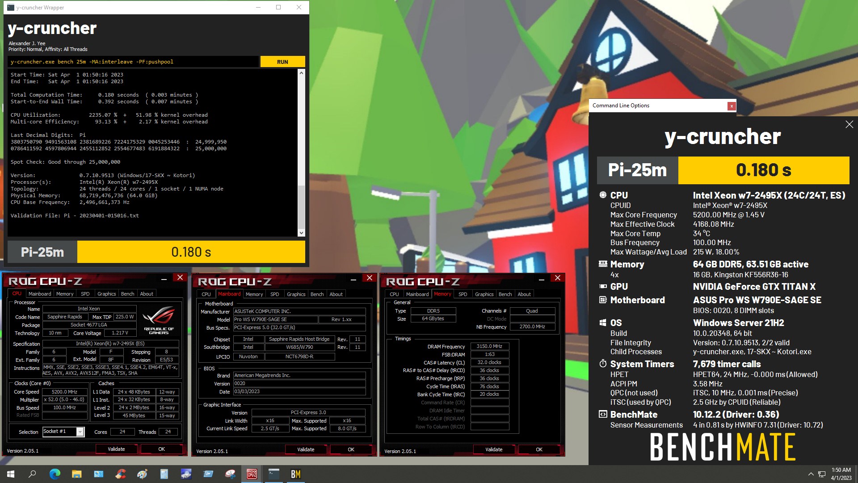Click the DRAM Frequency 3150.0 MHz value
Image resolution: width=858 pixels, height=483 pixels.
[489, 347]
